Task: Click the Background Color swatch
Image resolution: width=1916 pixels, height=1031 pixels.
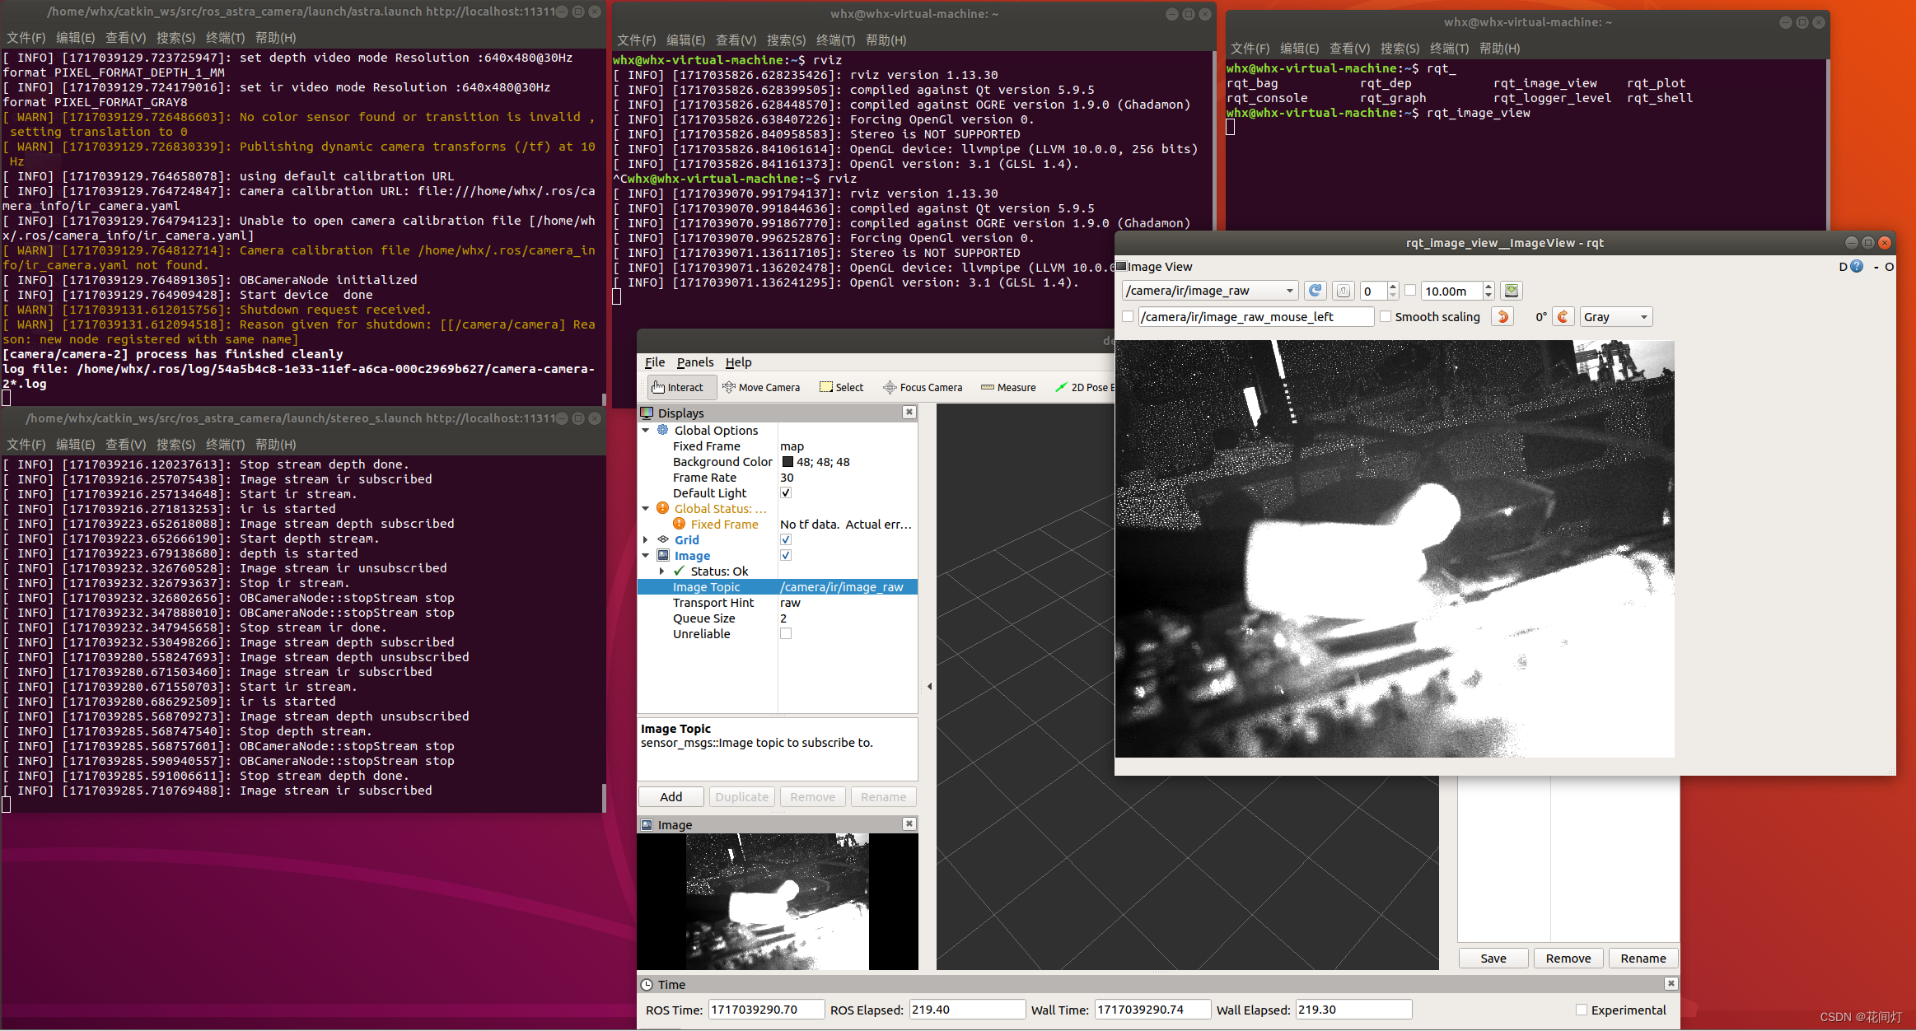Action: 787,462
